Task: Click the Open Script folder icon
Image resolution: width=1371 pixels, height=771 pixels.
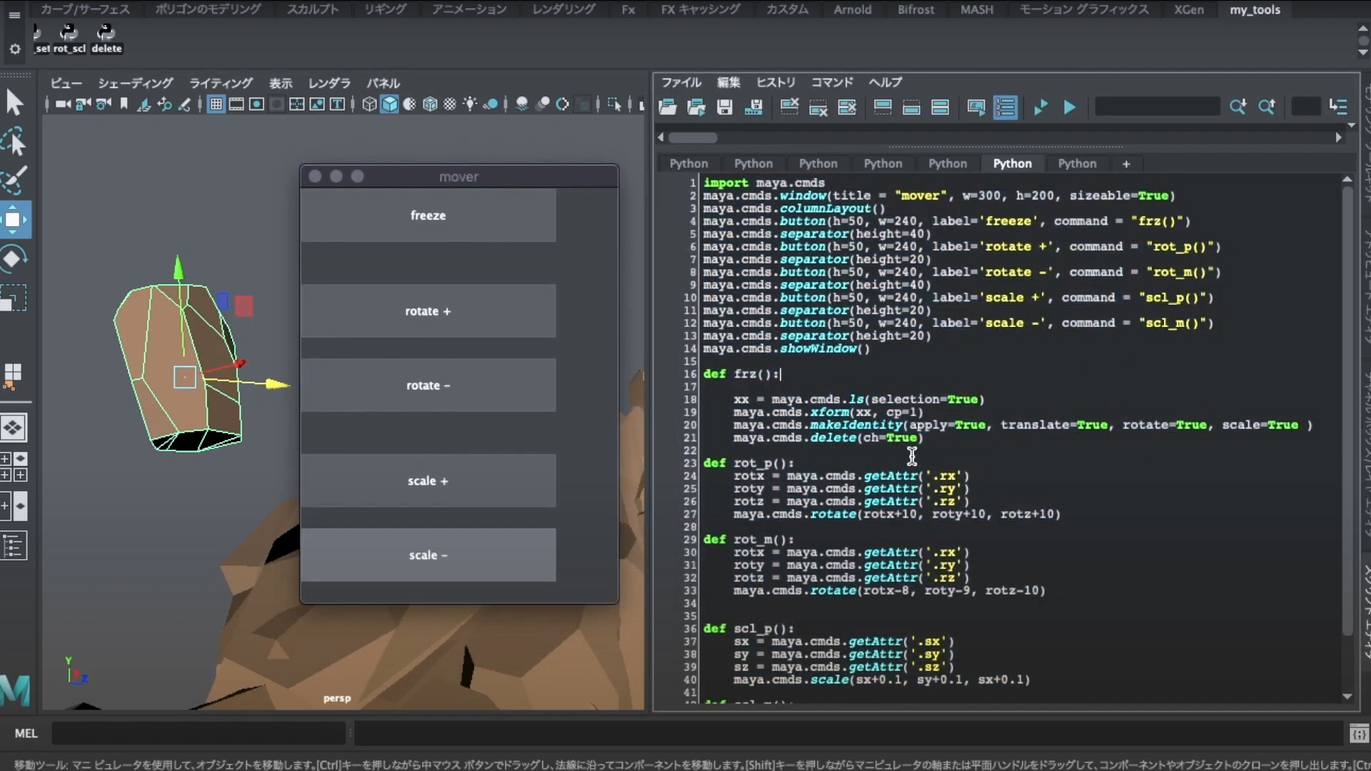Action: 668,107
